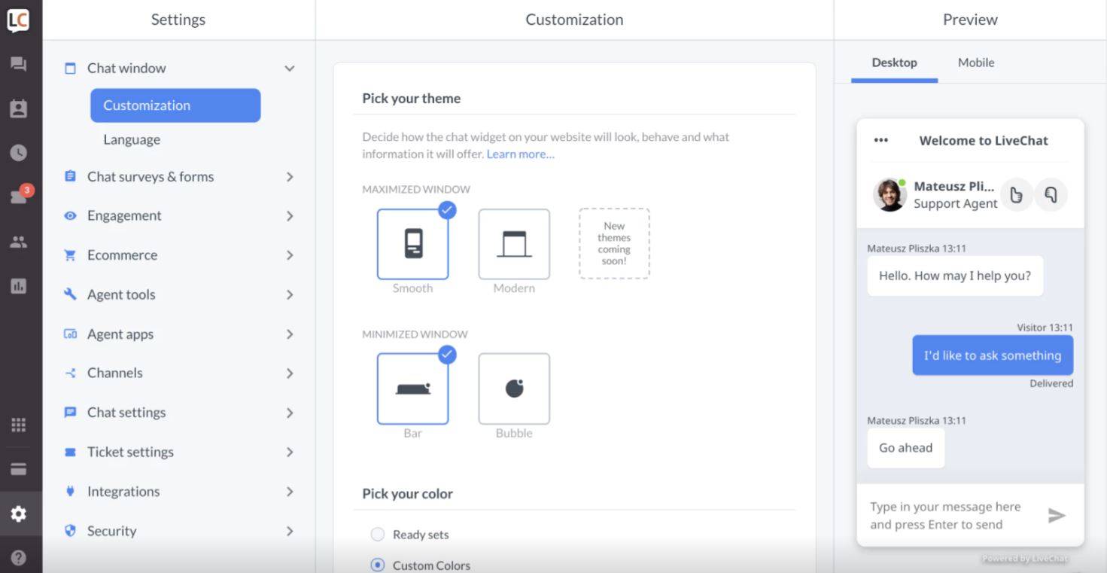Expand Security section chevron
This screenshot has width=1107, height=573.
tap(290, 531)
